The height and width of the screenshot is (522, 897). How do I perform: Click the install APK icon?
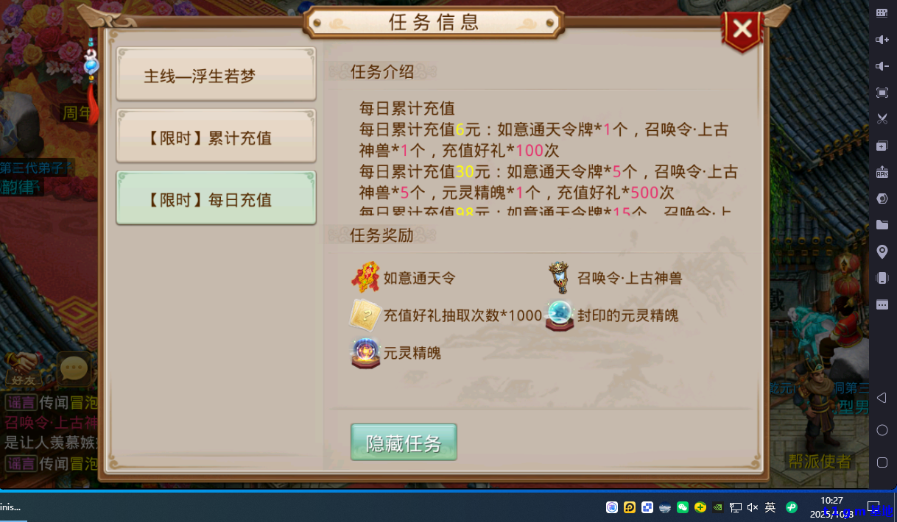click(x=882, y=172)
